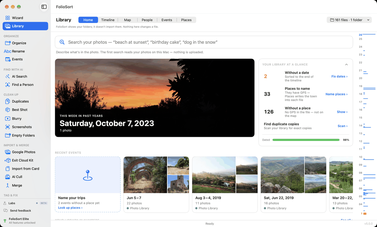Open the Jun 5–7 event card

coord(156,184)
